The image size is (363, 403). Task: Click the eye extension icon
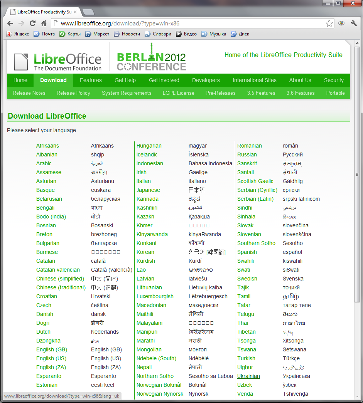pyautogui.click(x=341, y=24)
